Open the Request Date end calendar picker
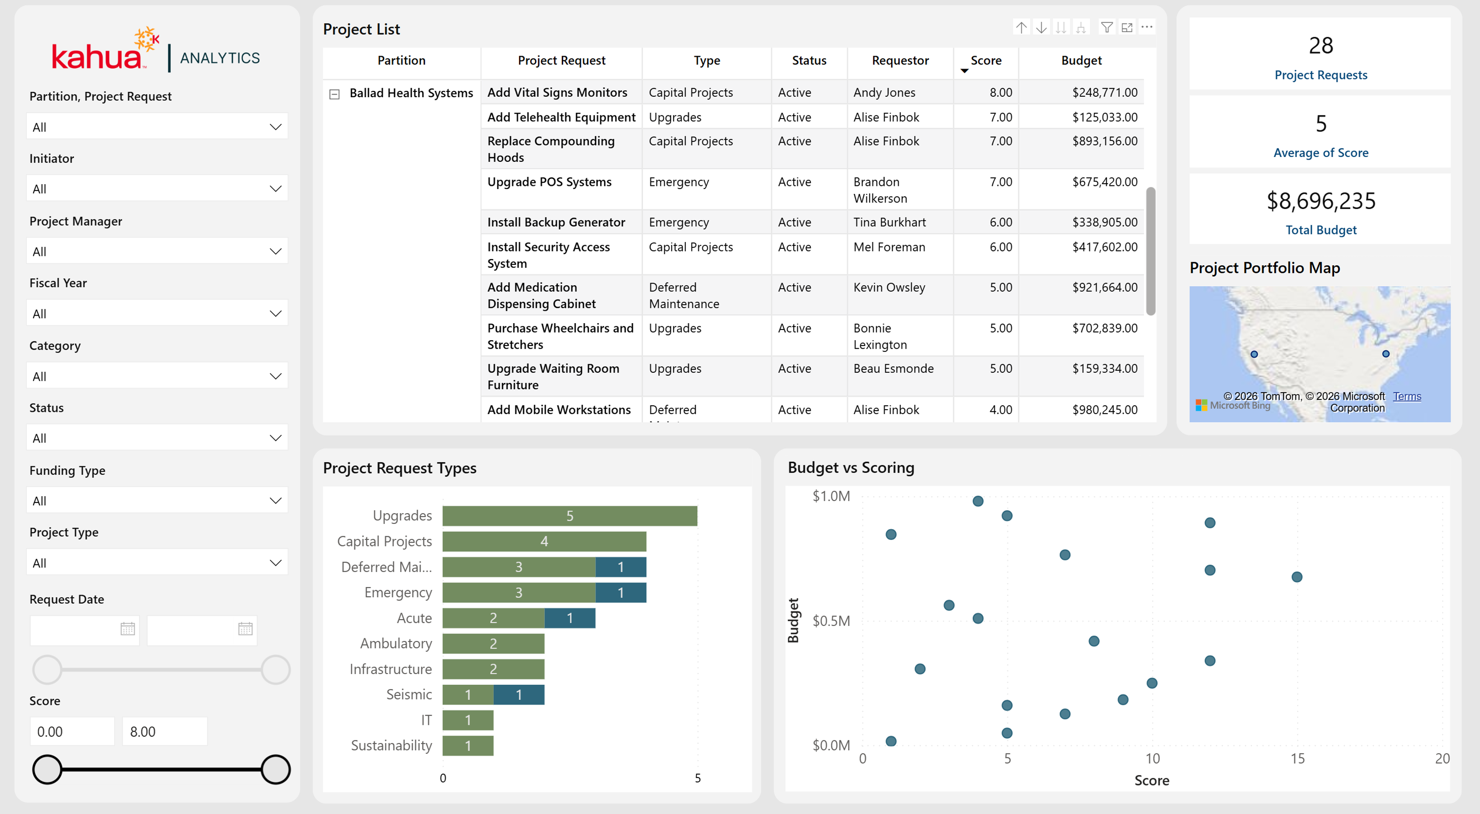The height and width of the screenshot is (814, 1480). [245, 629]
